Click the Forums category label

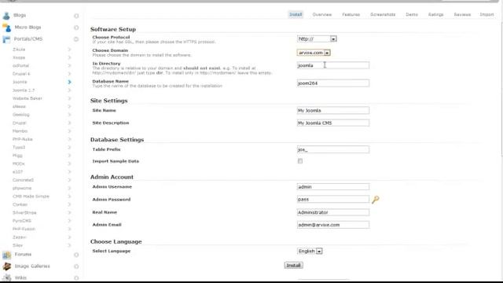click(x=23, y=255)
